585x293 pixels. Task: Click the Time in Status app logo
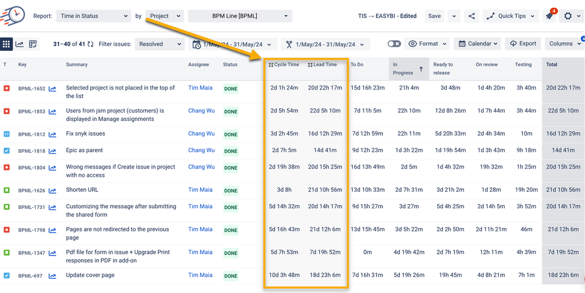click(x=13, y=15)
